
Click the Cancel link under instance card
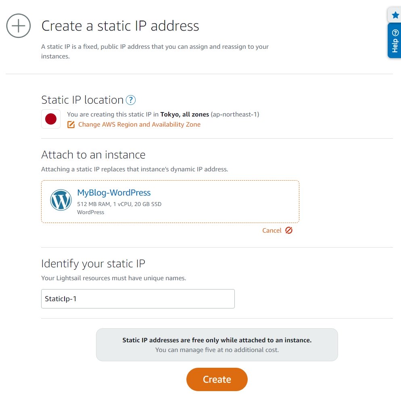[x=272, y=231]
